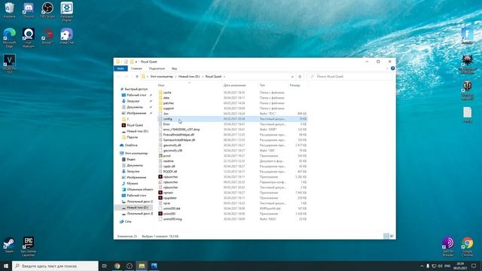
Task: Select the rqmain application file
Action: tap(168, 193)
